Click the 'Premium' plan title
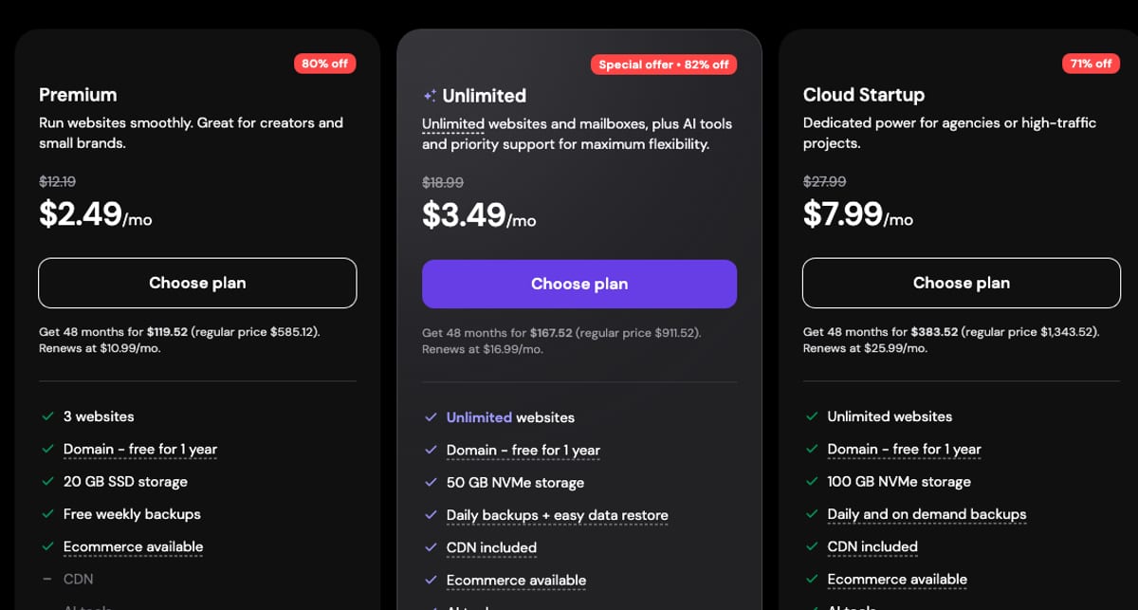1138x610 pixels. (x=78, y=95)
